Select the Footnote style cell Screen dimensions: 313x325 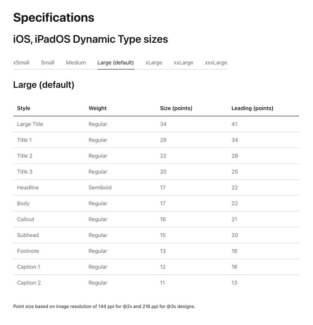(28, 251)
